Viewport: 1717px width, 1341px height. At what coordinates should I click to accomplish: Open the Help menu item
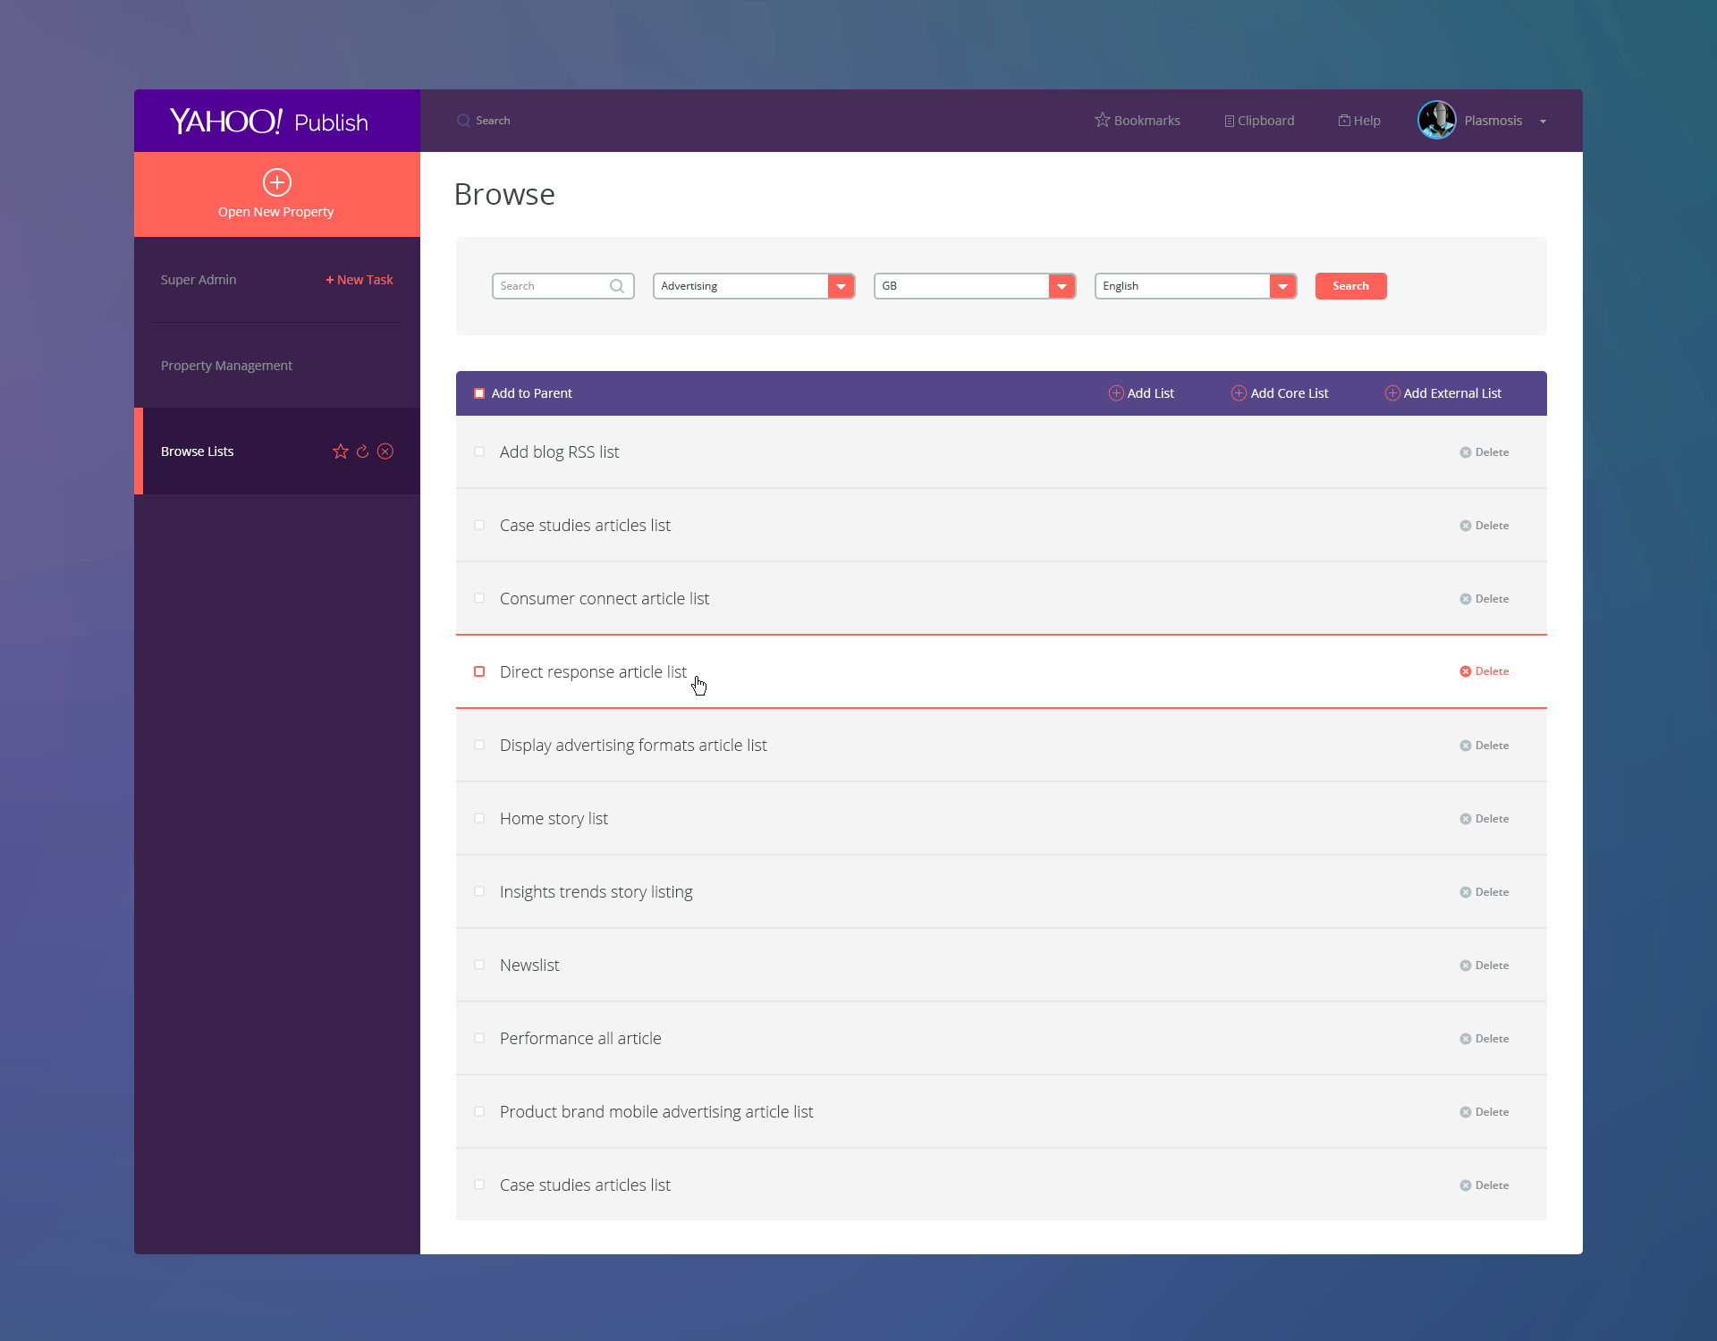(1359, 121)
